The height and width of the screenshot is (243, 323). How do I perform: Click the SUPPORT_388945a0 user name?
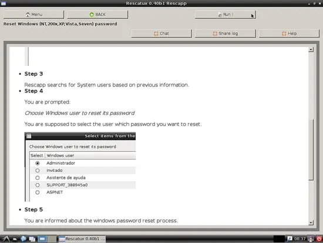pos(67,185)
